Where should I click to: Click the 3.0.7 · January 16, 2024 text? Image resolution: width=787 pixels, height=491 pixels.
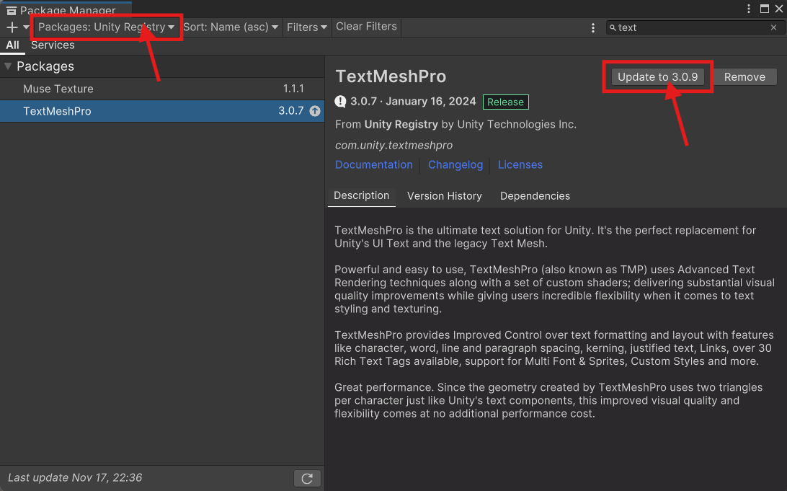(x=413, y=102)
